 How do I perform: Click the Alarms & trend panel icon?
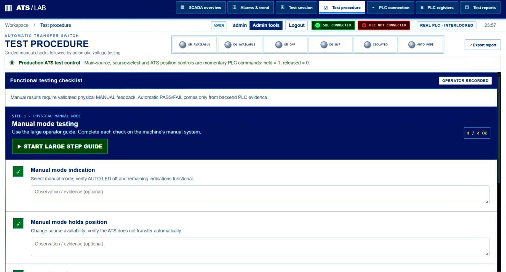pos(234,7)
